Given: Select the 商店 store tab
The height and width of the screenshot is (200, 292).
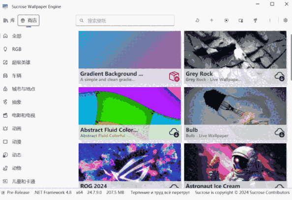Looking at the screenshot, I should 29,20.
